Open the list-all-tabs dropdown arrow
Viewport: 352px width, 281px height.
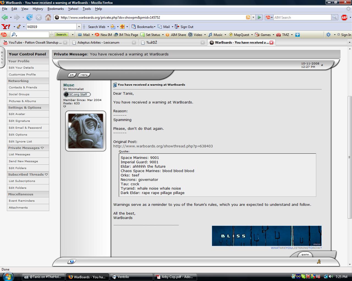click(350, 43)
